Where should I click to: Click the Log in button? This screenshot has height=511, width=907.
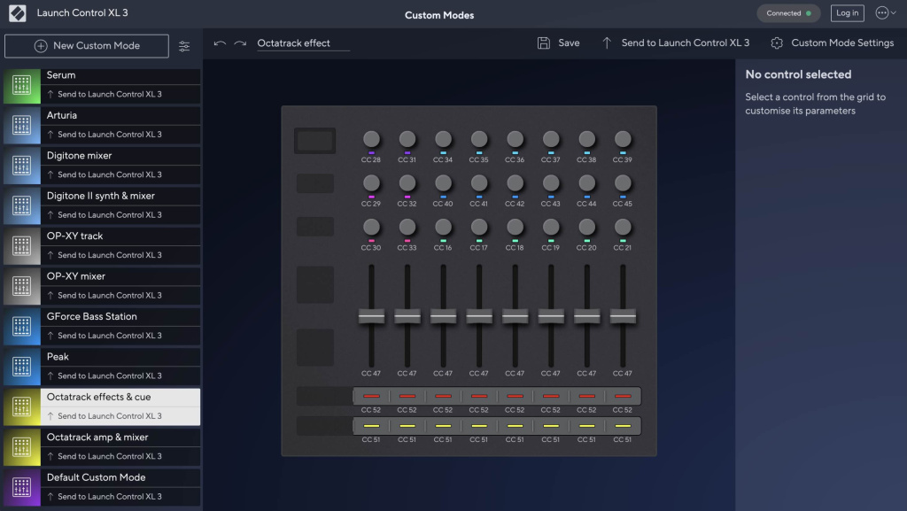click(x=847, y=12)
